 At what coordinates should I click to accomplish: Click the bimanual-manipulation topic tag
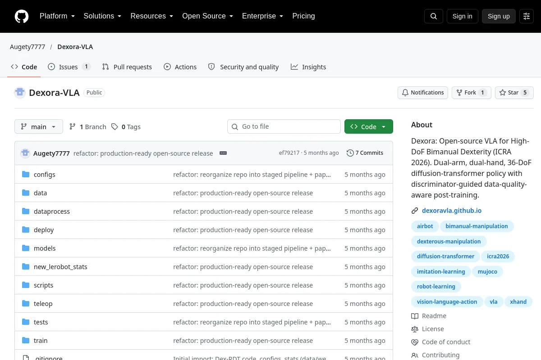[x=477, y=226]
